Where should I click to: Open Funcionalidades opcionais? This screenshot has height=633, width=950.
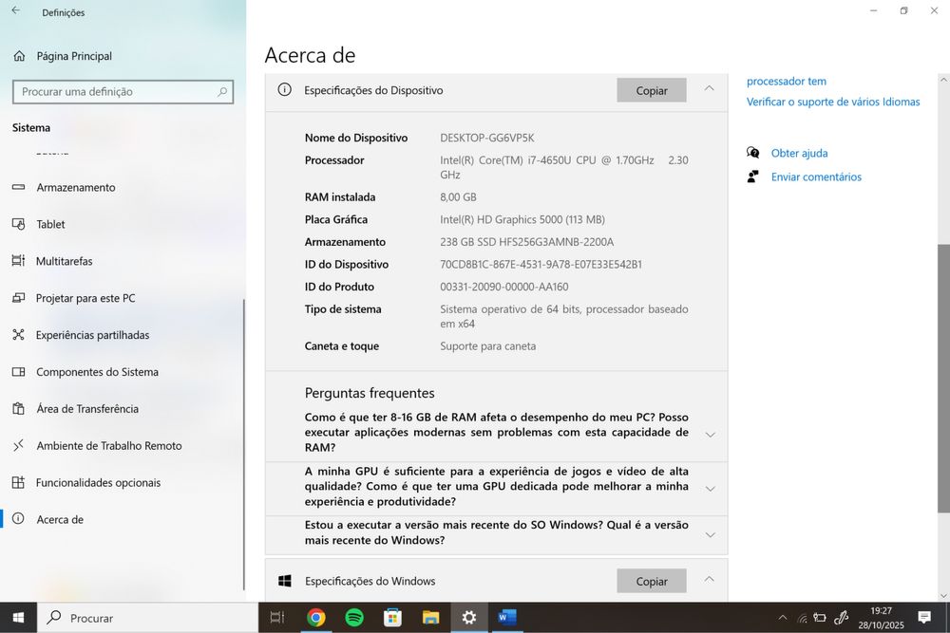pos(122,482)
